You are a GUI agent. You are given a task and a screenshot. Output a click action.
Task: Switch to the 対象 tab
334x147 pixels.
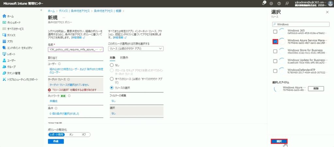point(113,57)
